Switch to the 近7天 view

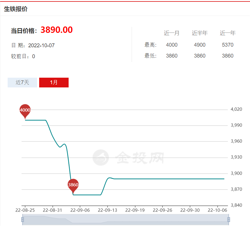tap(22, 82)
